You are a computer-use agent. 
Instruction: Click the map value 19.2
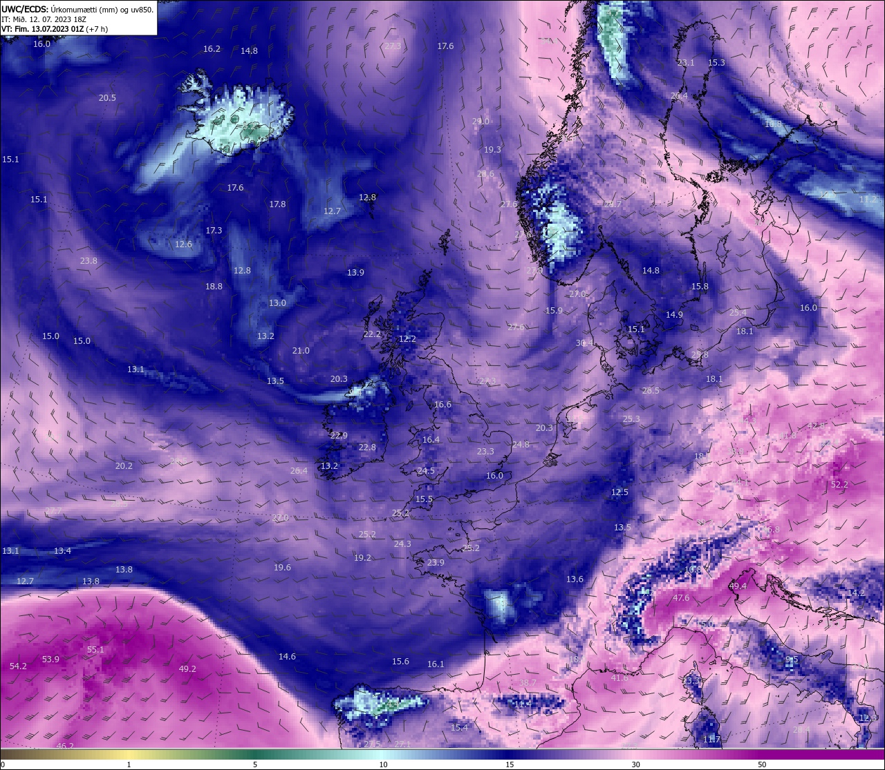tap(362, 558)
